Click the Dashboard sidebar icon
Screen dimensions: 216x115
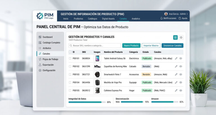coord(40,37)
